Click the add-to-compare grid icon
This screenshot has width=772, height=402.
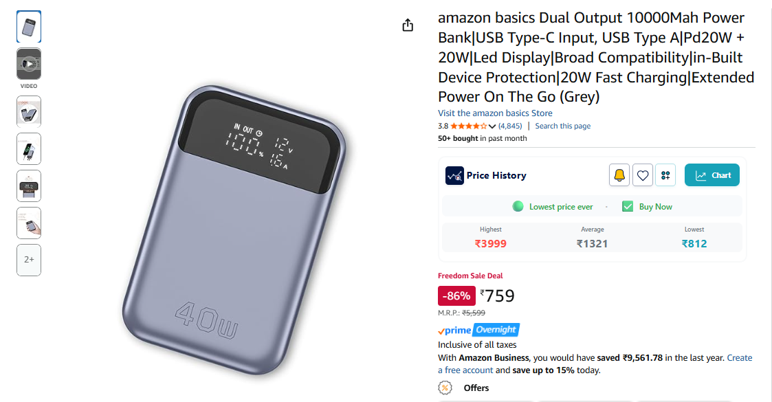tap(665, 175)
